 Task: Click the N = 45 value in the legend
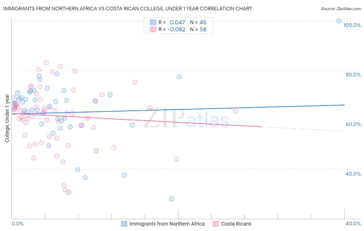[198, 23]
